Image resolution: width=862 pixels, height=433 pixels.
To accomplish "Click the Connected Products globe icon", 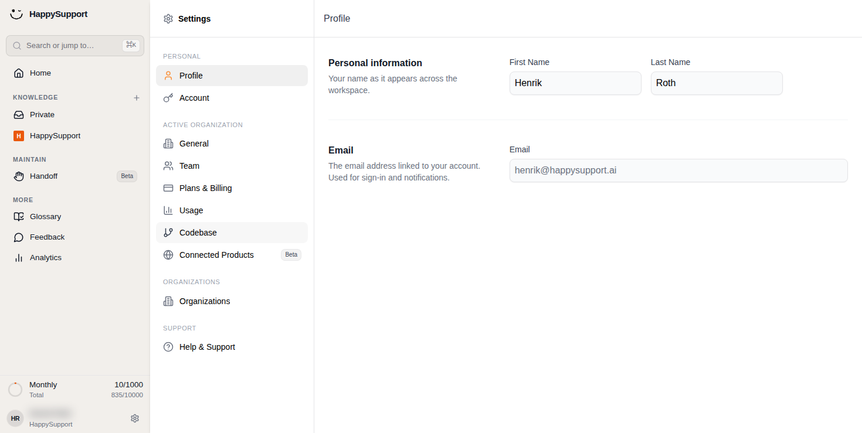I will 168,255.
